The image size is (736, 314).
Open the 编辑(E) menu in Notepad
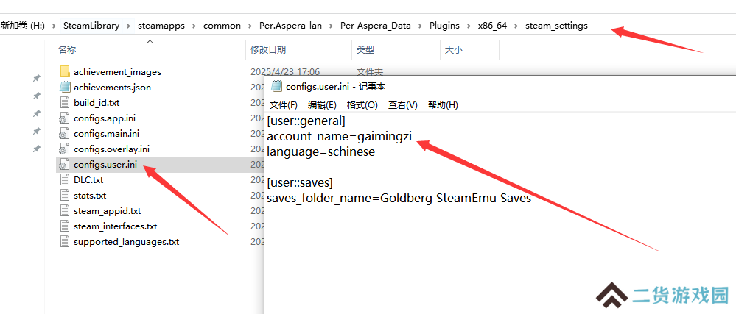click(322, 105)
